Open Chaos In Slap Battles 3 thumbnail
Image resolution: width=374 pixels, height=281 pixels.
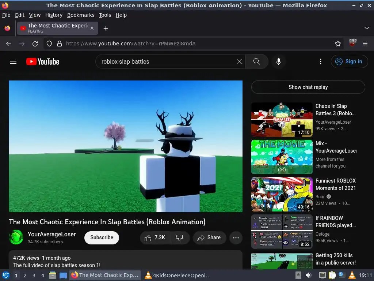click(x=282, y=120)
